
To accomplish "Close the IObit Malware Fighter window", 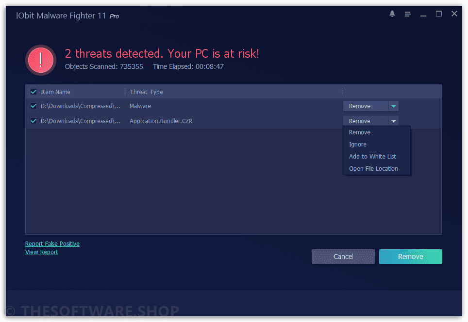I will [x=454, y=14].
